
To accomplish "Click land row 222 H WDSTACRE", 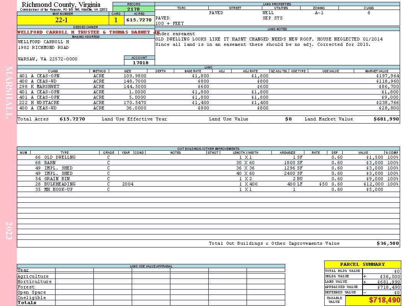I will pos(208,103).
